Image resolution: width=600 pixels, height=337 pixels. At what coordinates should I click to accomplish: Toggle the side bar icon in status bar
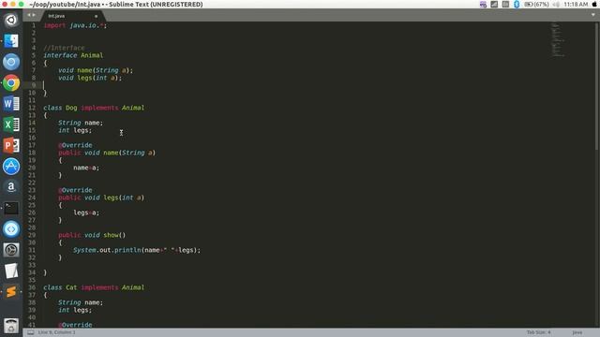(x=31, y=332)
